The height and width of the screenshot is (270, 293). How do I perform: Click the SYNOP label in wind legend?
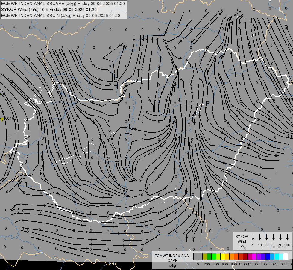point(242,236)
